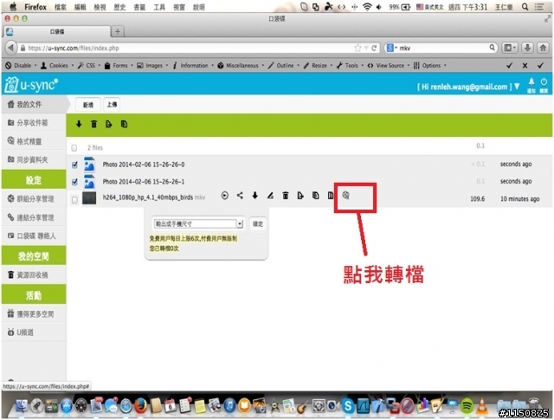
Task: Open the mkv video thumbnail
Action: [89, 198]
